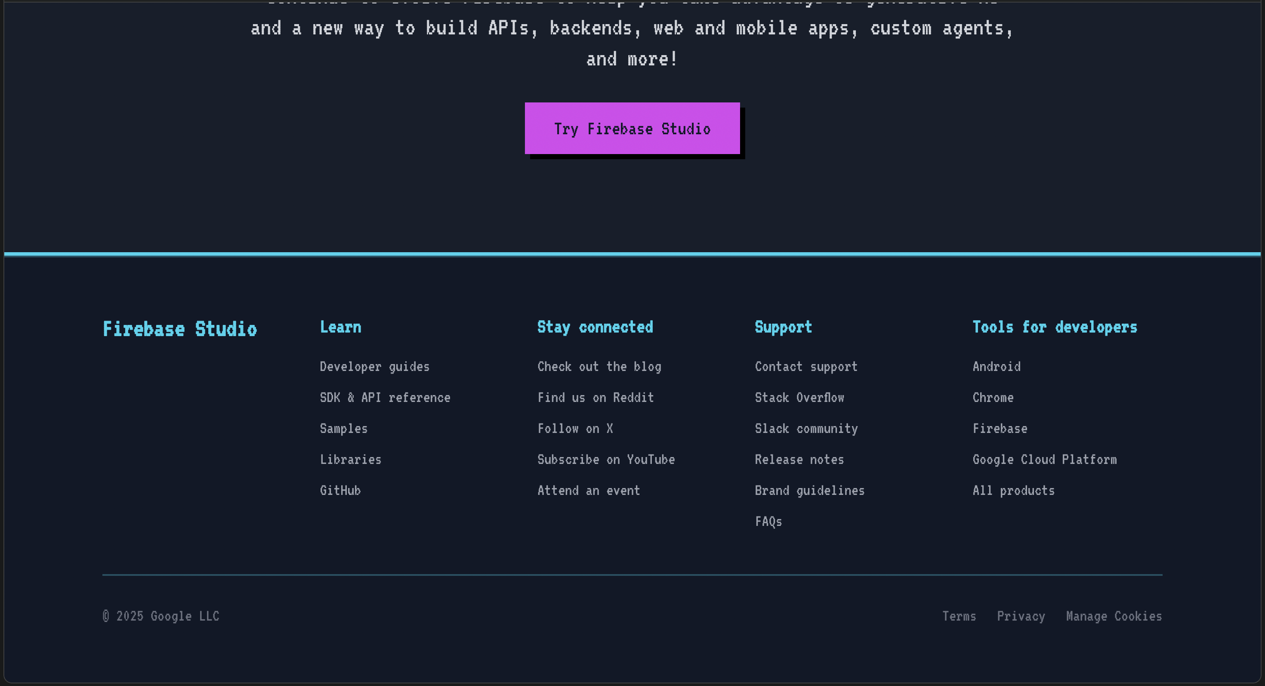The image size is (1265, 686).
Task: View the Release notes link
Action: pyautogui.click(x=799, y=460)
